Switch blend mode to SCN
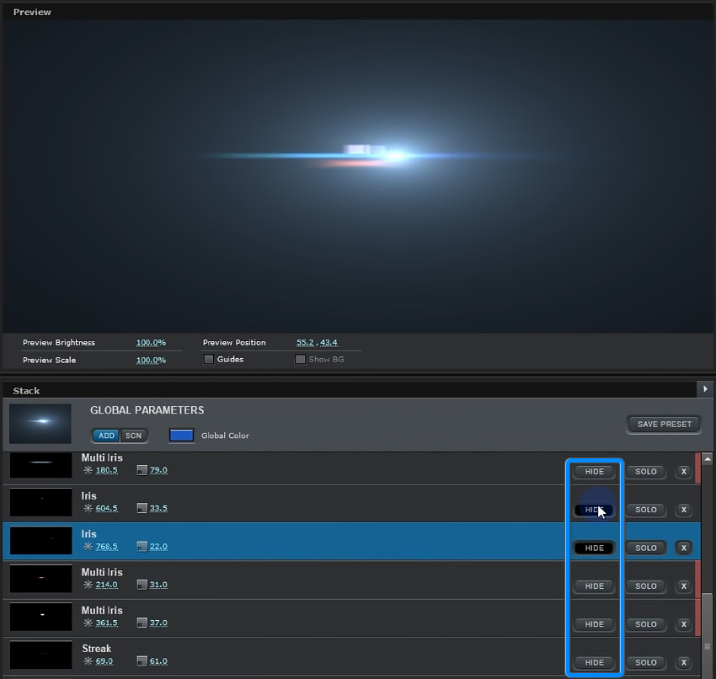Viewport: 716px width, 679px height. [133, 436]
